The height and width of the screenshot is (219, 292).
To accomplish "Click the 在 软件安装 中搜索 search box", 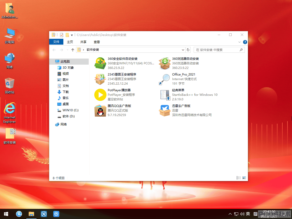I will point(219,50).
